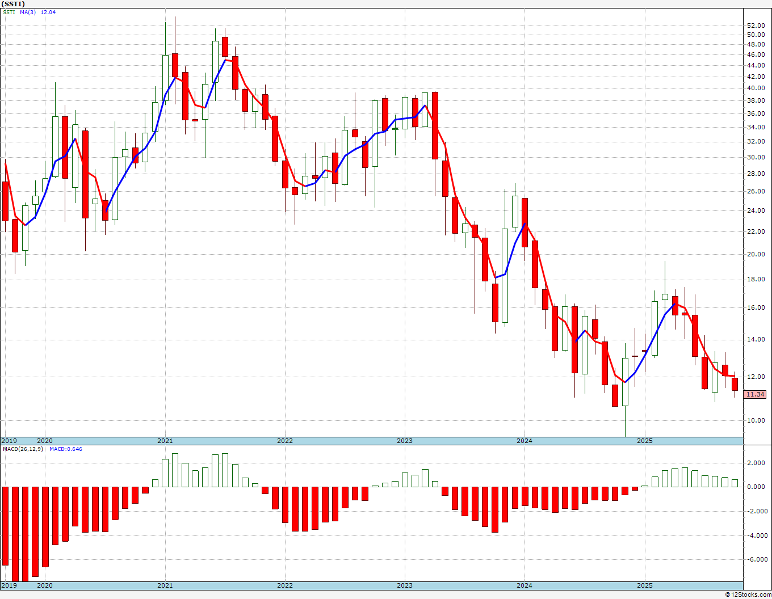Select the "40.00" price axis label
Image resolution: width=772 pixels, height=599 pixels.
[756, 88]
